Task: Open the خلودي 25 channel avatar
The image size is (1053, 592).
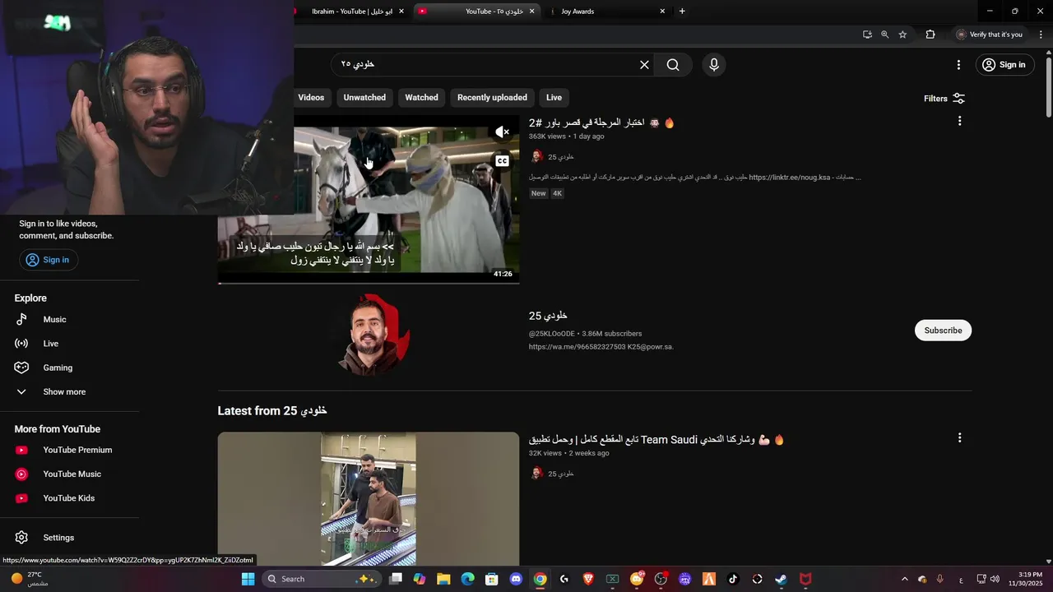Action: pyautogui.click(x=369, y=335)
